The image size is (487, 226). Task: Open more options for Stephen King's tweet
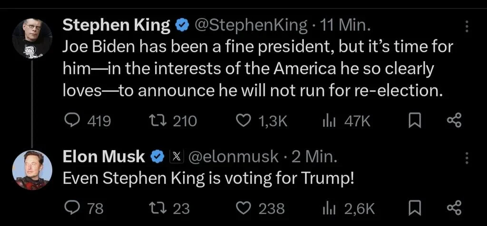pos(467,26)
